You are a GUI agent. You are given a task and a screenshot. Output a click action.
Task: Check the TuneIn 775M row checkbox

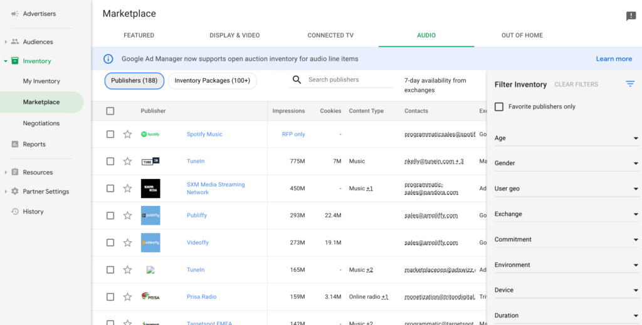[110, 161]
